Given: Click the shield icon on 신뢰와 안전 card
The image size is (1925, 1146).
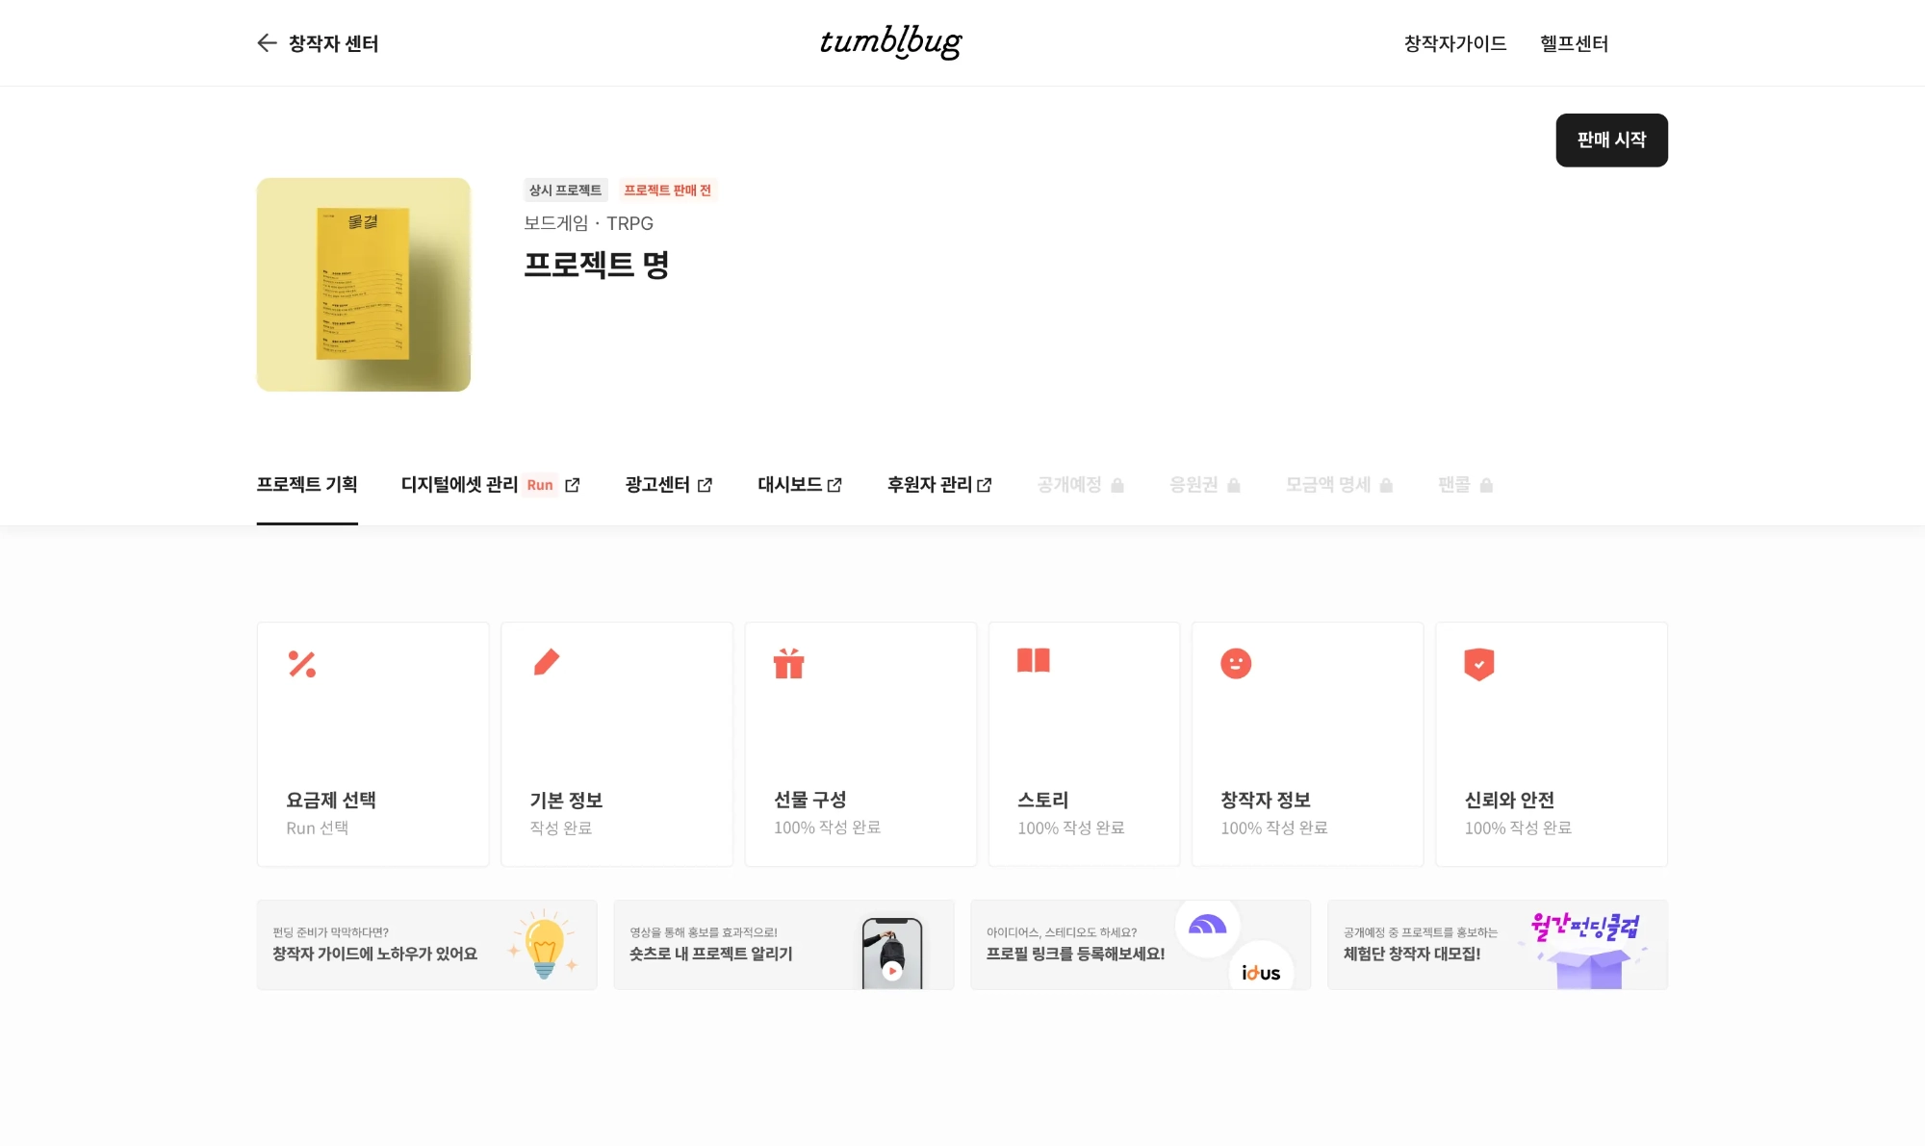Looking at the screenshot, I should (1478, 663).
